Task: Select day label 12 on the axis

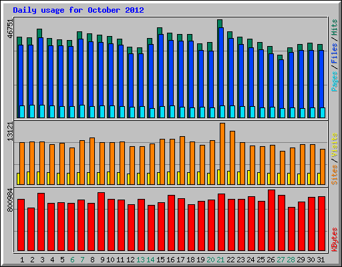Action: pyautogui.click(x=130, y=260)
